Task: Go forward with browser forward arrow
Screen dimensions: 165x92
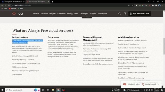Action: (x=5, y=5)
